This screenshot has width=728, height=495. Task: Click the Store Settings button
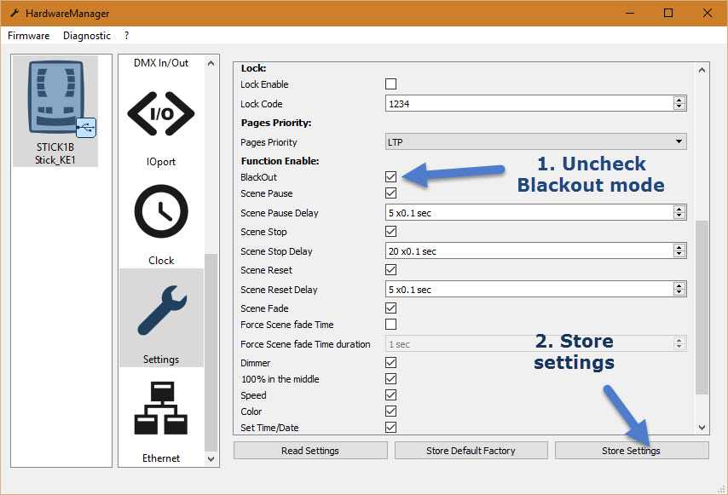(632, 451)
